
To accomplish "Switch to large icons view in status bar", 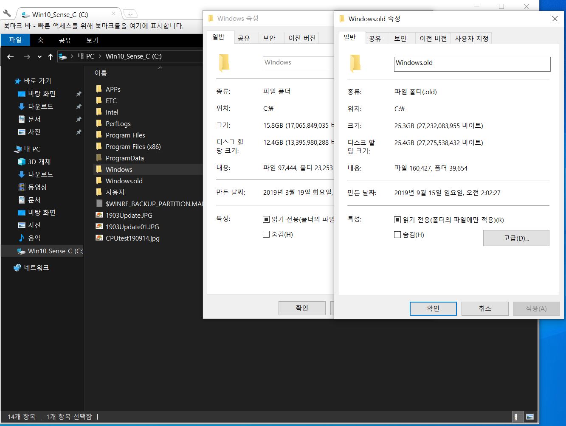I will point(529,417).
